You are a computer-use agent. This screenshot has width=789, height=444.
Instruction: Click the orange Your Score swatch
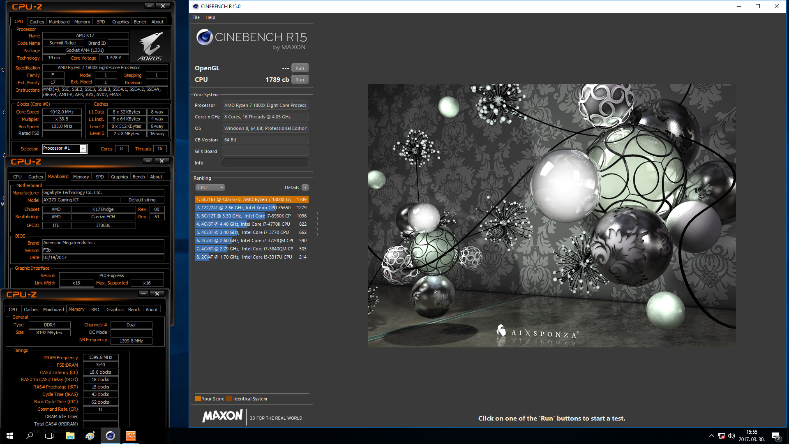coord(198,398)
